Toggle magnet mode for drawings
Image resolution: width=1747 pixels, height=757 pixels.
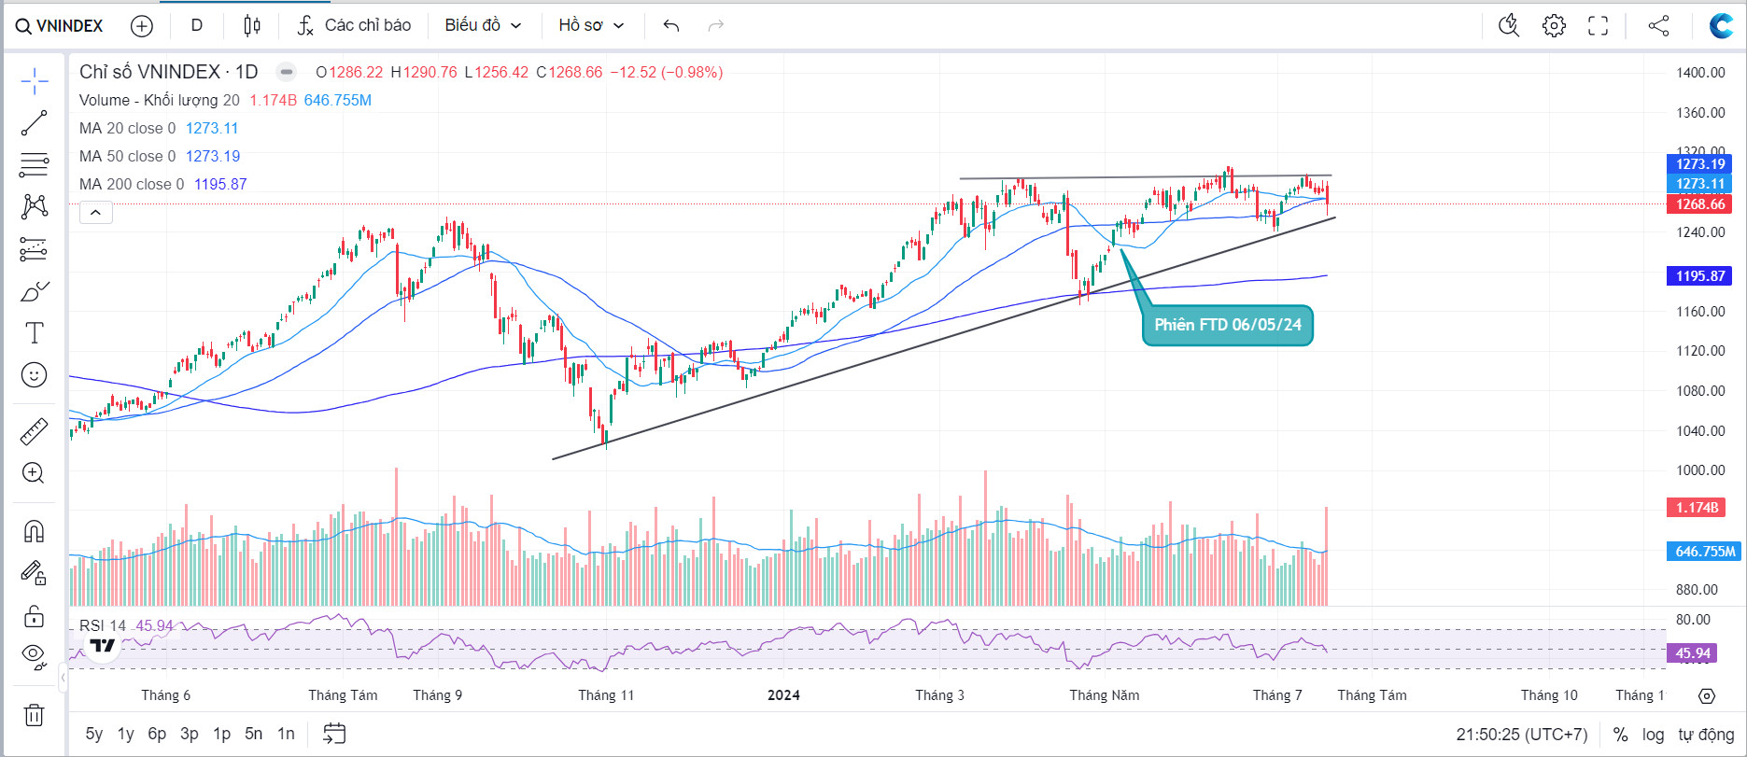35,531
